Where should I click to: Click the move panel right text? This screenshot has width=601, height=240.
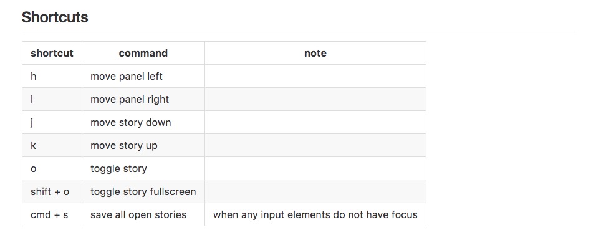tap(130, 99)
